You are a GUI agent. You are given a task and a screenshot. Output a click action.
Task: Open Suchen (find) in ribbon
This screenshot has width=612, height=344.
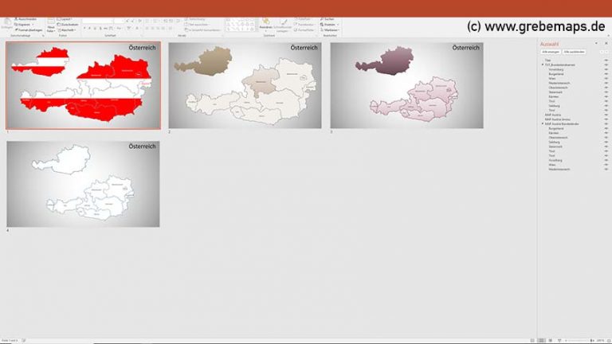(327, 19)
